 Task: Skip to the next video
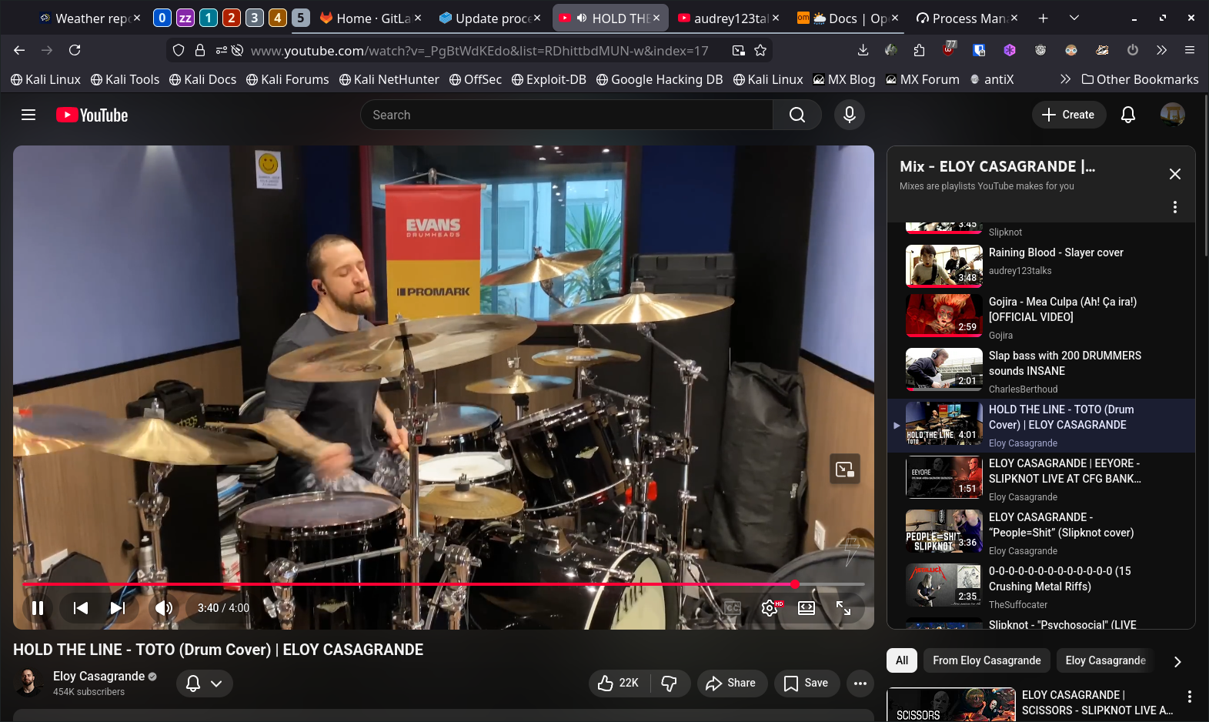coord(117,608)
